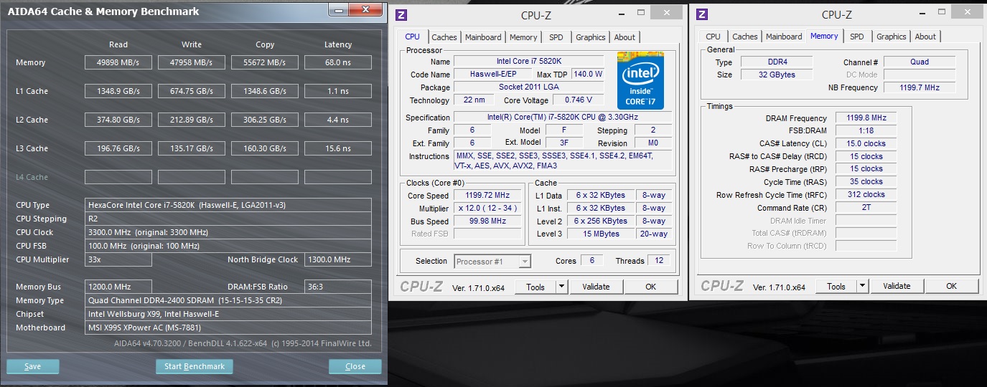The height and width of the screenshot is (387, 987).
Task: Click Close button in AIDA64 benchmark window
Action: tap(355, 366)
